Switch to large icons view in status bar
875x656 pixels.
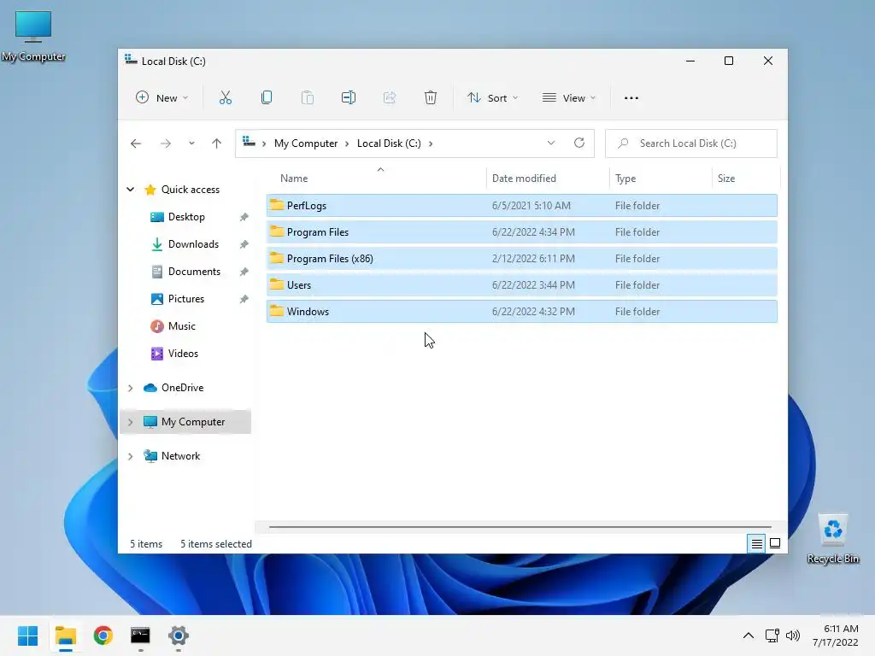tap(775, 543)
